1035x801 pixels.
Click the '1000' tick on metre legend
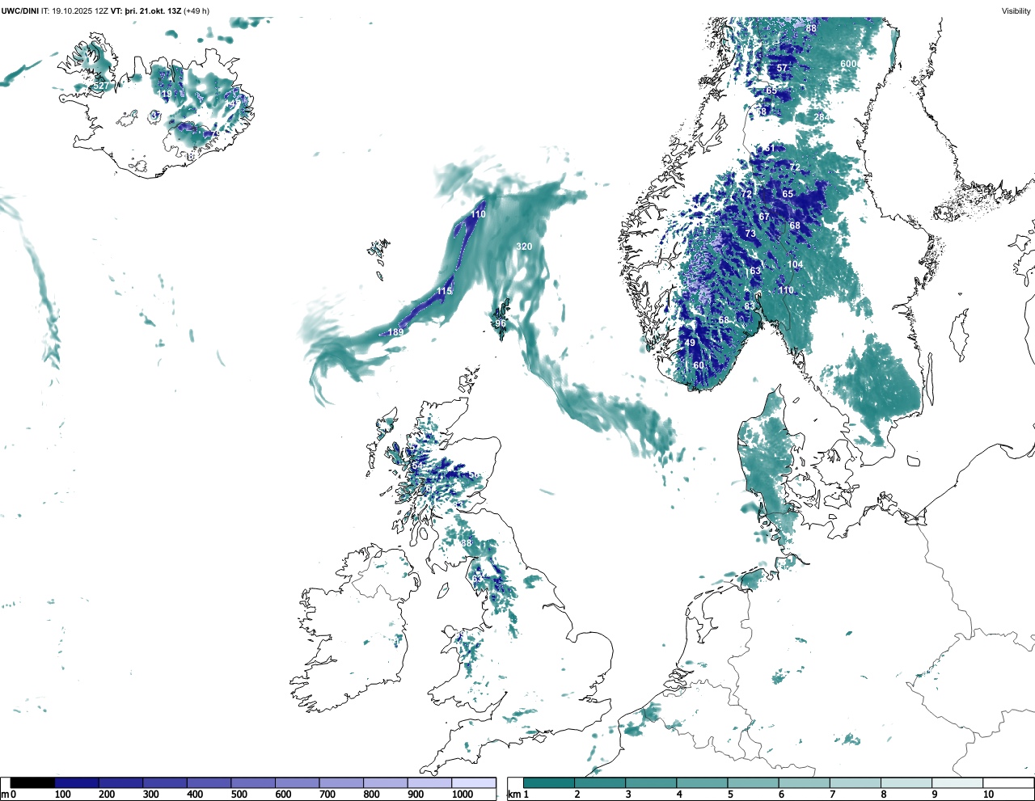(x=463, y=795)
